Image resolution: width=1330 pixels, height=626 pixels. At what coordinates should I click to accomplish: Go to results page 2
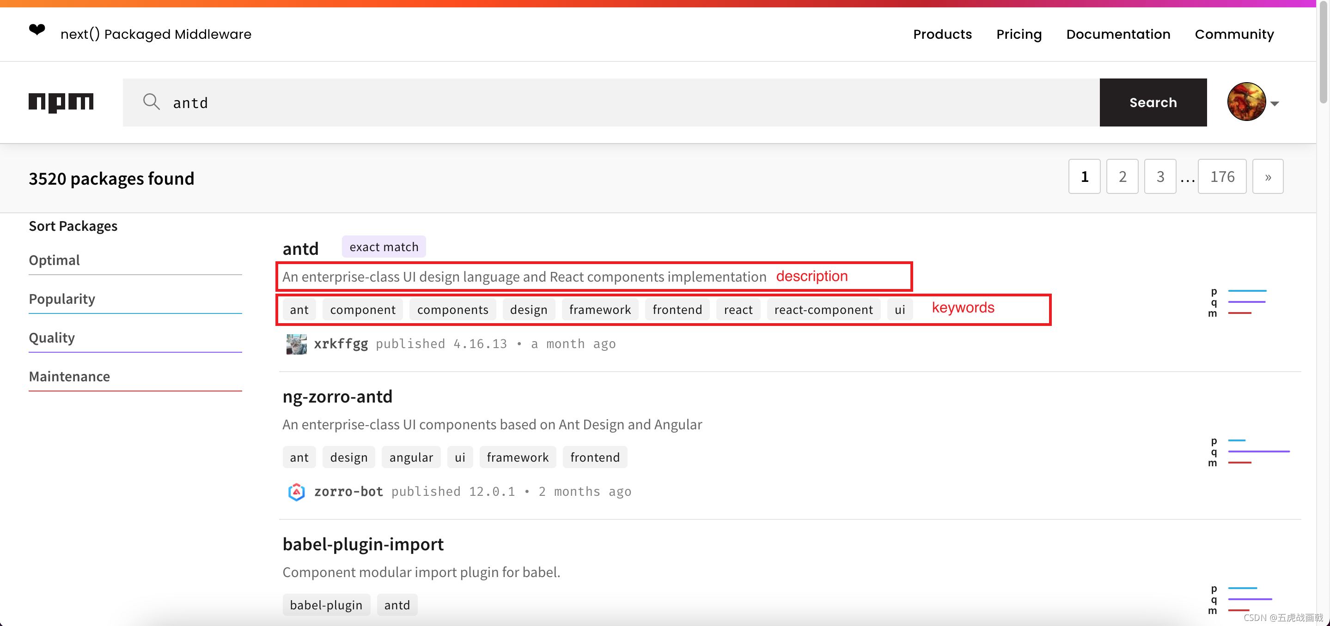point(1122,176)
